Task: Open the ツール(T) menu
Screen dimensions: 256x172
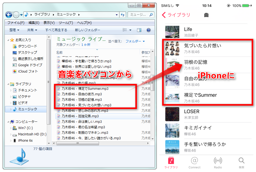Action: tap(66, 23)
